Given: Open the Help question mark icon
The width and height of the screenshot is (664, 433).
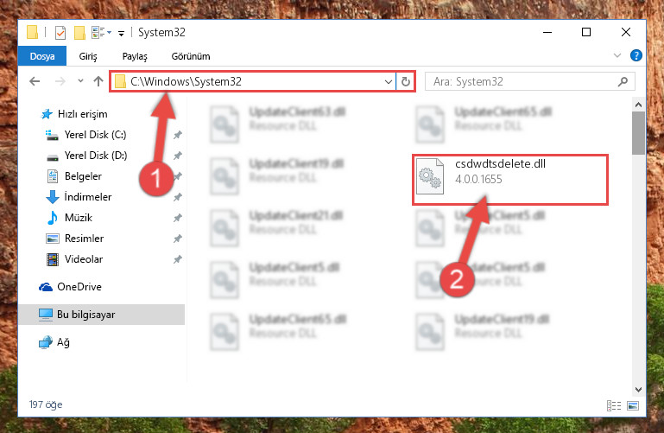Looking at the screenshot, I should coord(636,55).
